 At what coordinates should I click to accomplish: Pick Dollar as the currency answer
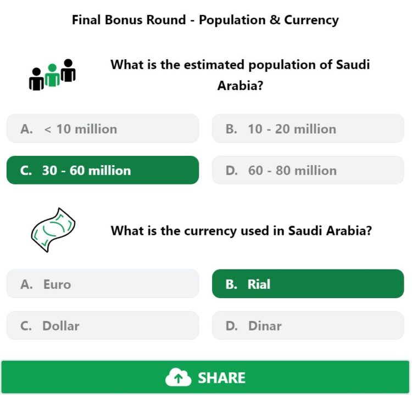(103, 326)
